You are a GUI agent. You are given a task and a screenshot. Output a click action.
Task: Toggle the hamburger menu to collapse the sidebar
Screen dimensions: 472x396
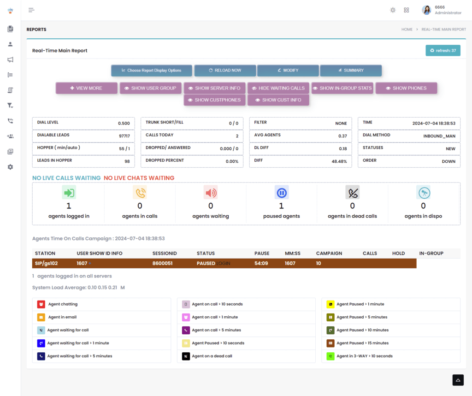31,10
